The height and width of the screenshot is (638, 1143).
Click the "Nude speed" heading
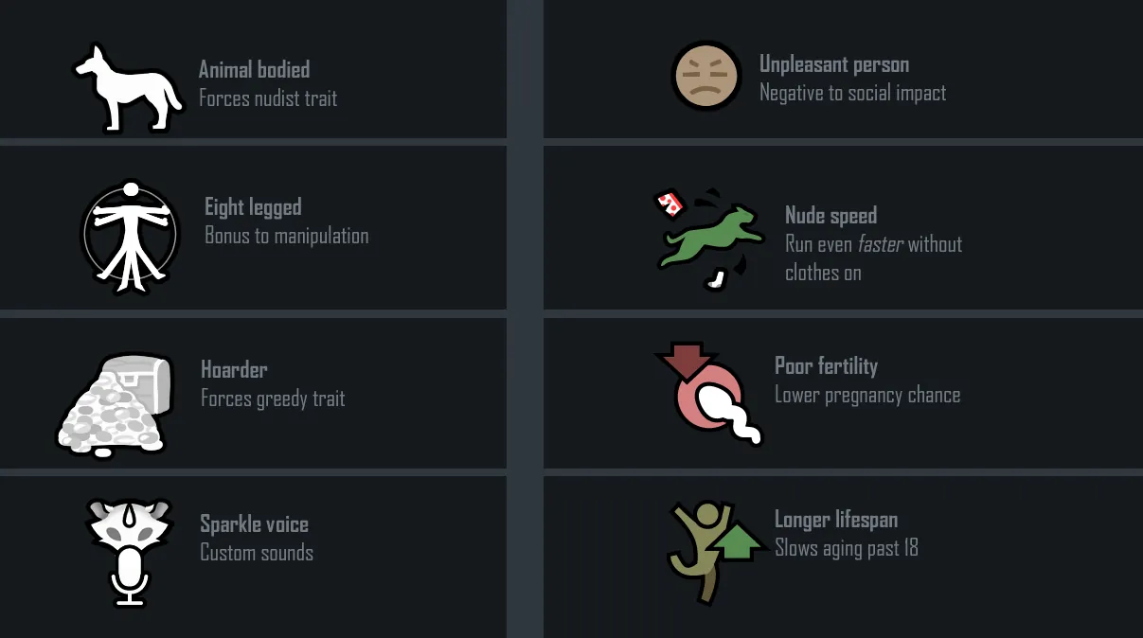(x=830, y=216)
